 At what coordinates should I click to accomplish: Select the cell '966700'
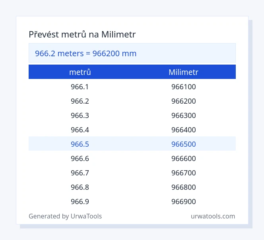tap(184, 173)
